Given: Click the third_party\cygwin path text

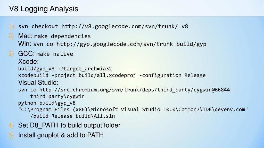Looking at the screenshot, I should 57,96.
